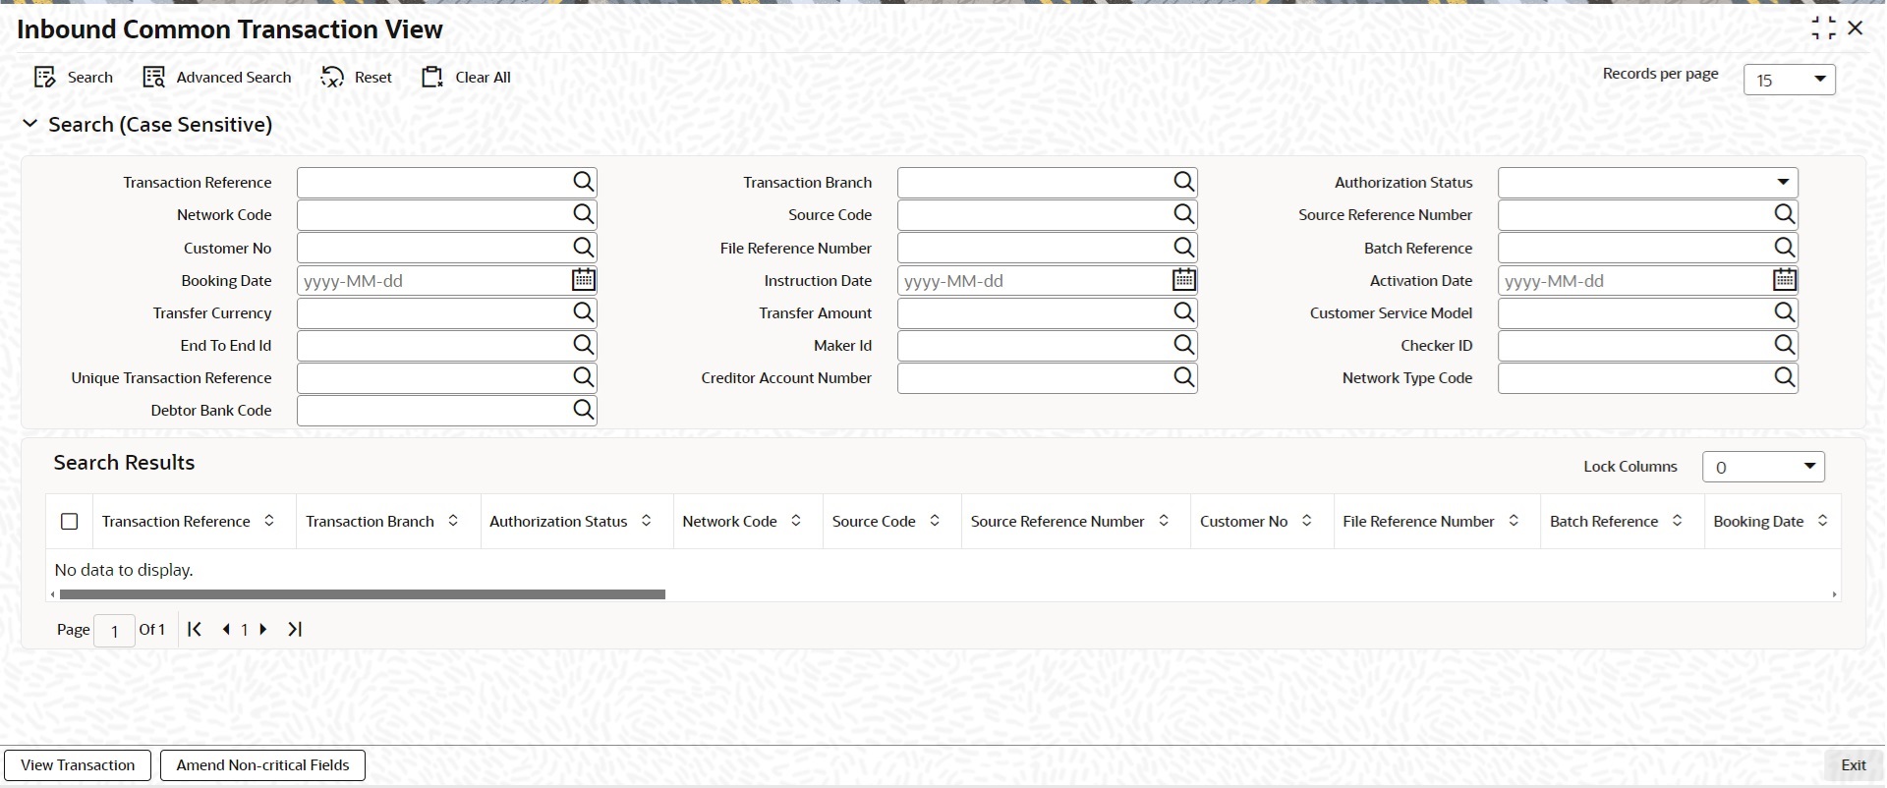Viewport: 1887px width, 788px height.
Task: Open lookup for Transaction Reference field
Action: (x=584, y=182)
